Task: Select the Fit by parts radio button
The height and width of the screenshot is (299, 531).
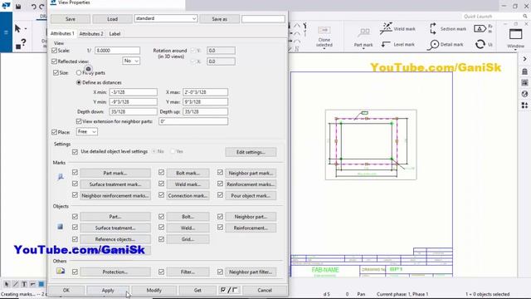Action: click(79, 72)
